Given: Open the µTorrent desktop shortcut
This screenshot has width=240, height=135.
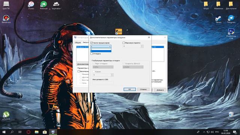Looking at the screenshot, I should [6, 115].
